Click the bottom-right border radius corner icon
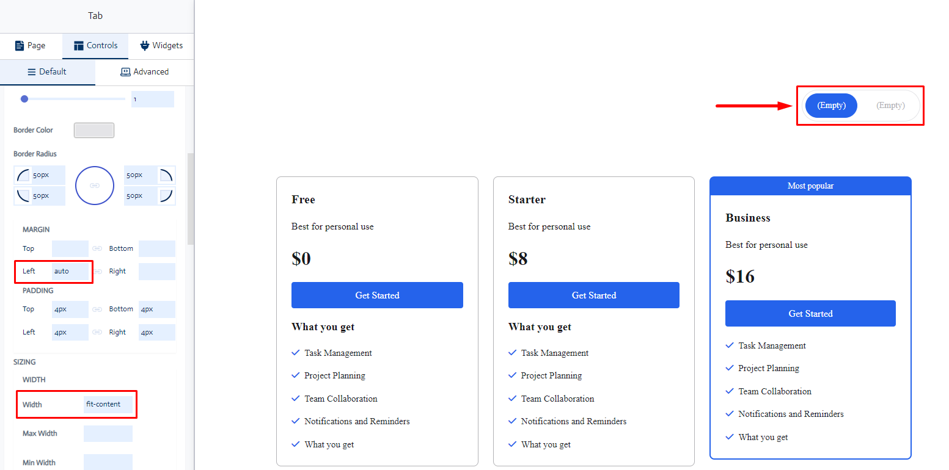Image resolution: width=949 pixels, height=470 pixels. click(166, 196)
